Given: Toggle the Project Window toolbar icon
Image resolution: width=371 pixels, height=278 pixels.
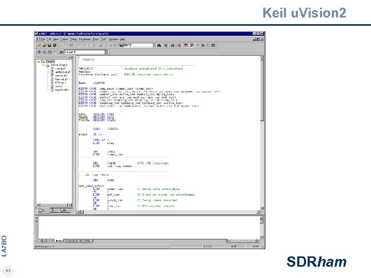Looking at the screenshot, I should point(186,45).
